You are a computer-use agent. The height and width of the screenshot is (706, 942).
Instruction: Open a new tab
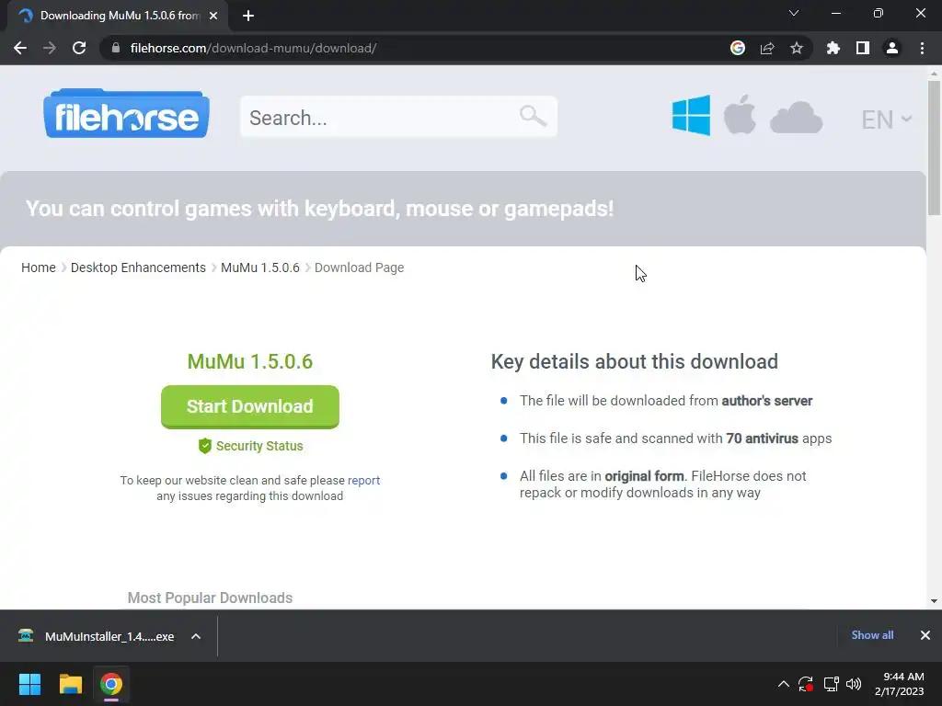coord(248,16)
